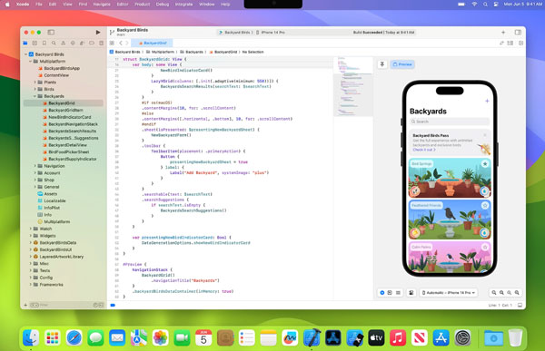Collapse the Multiplatform folder
The height and width of the screenshot is (351, 545).
[x=31, y=61]
